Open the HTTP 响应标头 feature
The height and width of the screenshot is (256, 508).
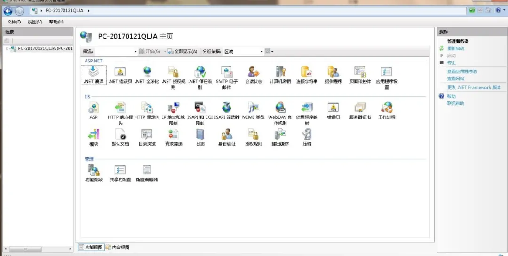coord(120,114)
